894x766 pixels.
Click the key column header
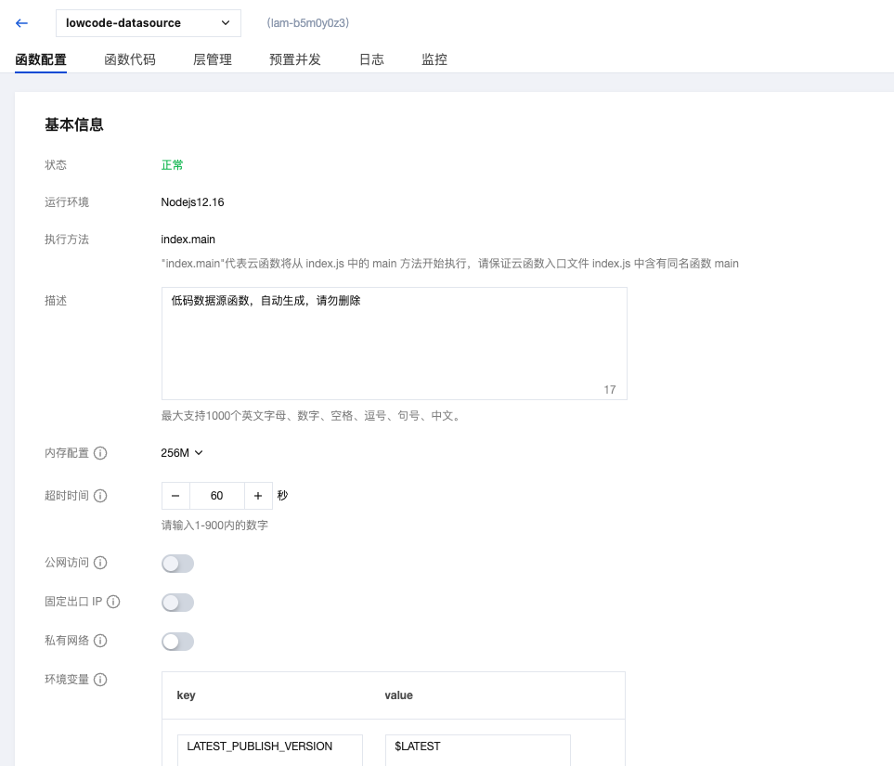(187, 695)
